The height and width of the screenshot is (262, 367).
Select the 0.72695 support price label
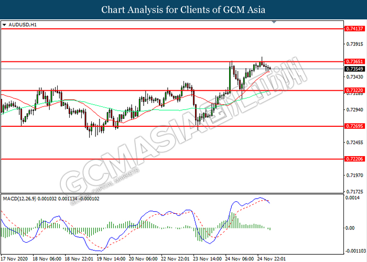[x=354, y=126]
